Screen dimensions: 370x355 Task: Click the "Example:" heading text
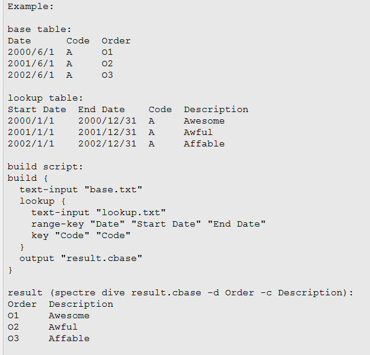(31, 6)
